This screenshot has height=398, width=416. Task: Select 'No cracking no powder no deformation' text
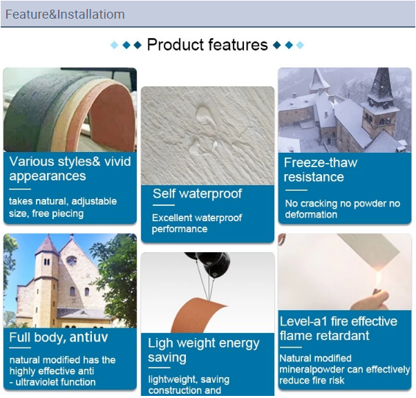(343, 209)
